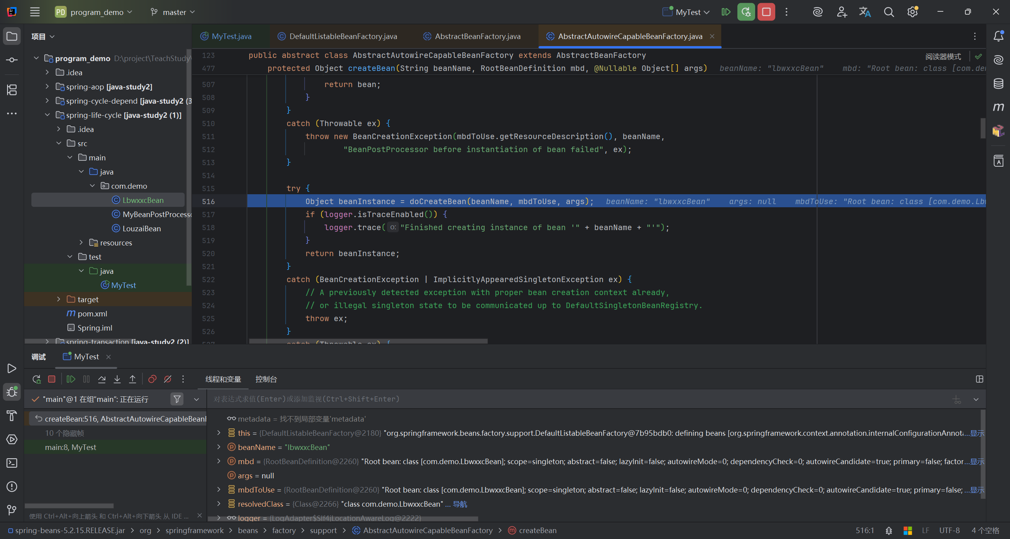Image resolution: width=1010 pixels, height=539 pixels.
Task: Click 导航 link next to resolvedClass
Action: (x=460, y=504)
